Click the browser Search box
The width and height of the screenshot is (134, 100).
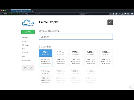(97, 14)
